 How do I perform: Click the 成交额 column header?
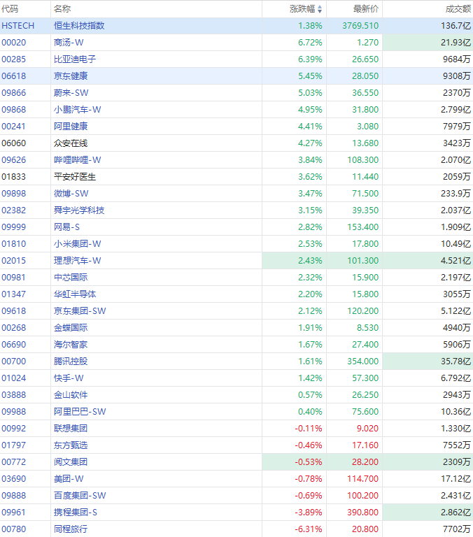point(458,9)
